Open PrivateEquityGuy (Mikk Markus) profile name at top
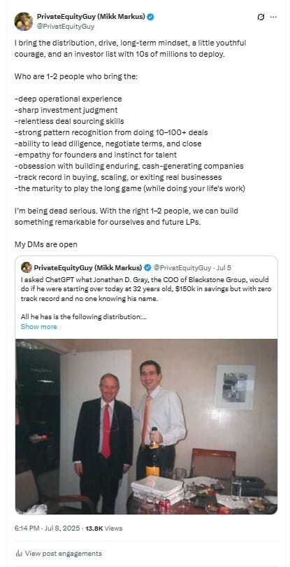The width and height of the screenshot is (290, 567). 92,17
